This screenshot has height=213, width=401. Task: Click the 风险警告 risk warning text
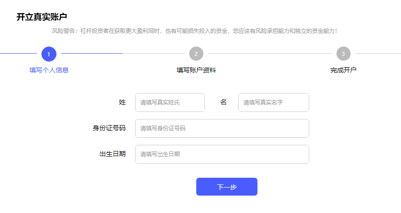(x=194, y=31)
